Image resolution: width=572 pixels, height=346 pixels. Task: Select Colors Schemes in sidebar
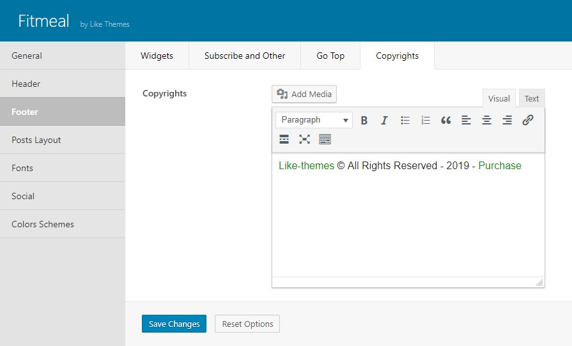63,224
